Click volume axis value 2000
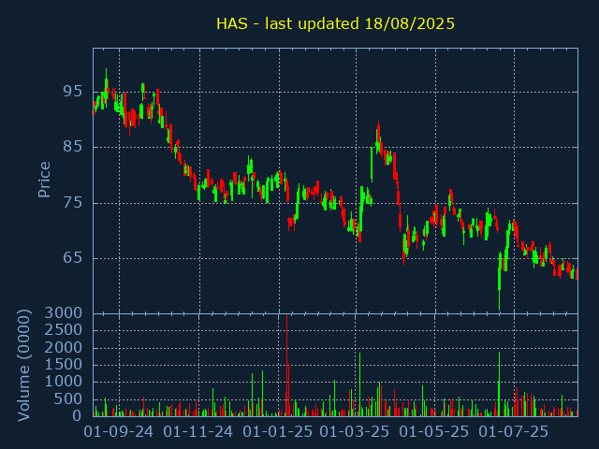This screenshot has height=449, width=599. (x=64, y=348)
